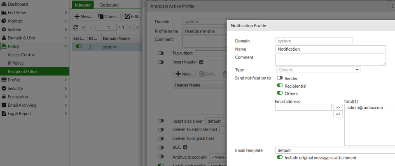The image size is (395, 166).
Task: Click the Monitor pie chart icon
Action: [4, 21]
